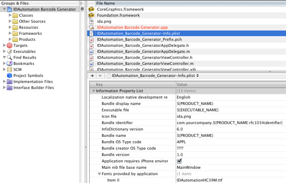Screen dimensions: 286x183
Task: Click the CoreGraphics.framework toolbox icon
Action: pyautogui.click(x=91, y=9)
